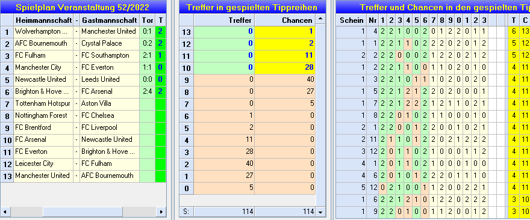Select the Nottingham Forest cell
This screenshot has height=220, width=530.
(43, 116)
